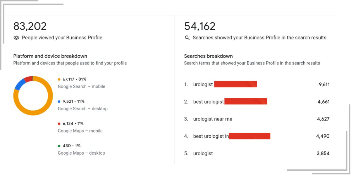Click the magnifier icon beside searches text
Screen dimensions: 351x175
click(187, 38)
